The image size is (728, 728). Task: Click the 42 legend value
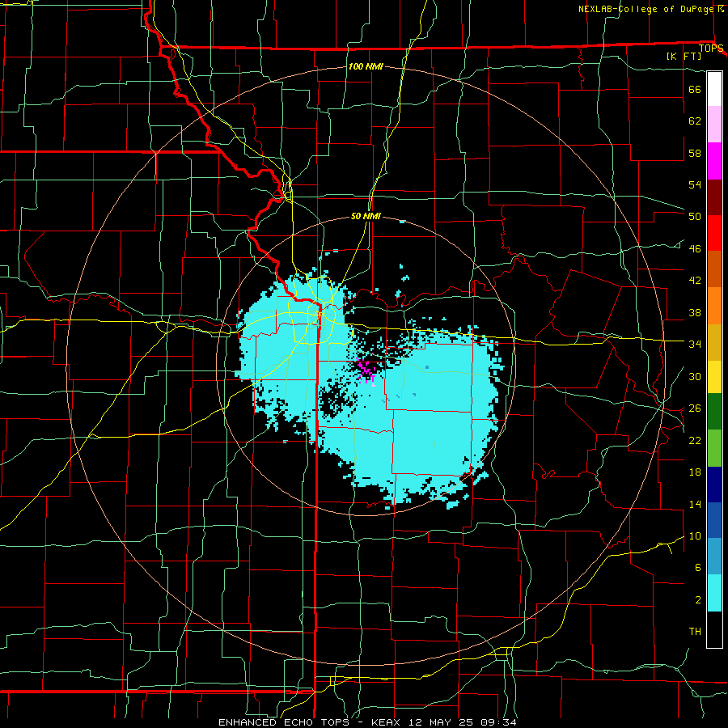[695, 281]
